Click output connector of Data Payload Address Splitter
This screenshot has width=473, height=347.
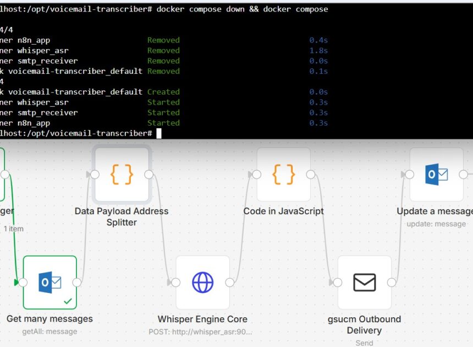(x=148, y=174)
